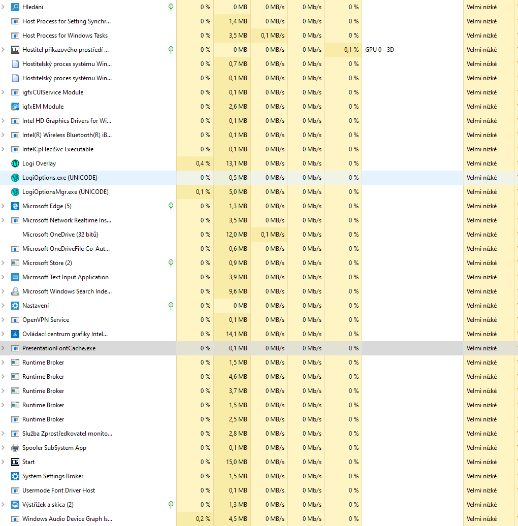The height and width of the screenshot is (526, 518).
Task: Expand the Microsoft Network Realtime Inspection row
Action: [3, 220]
